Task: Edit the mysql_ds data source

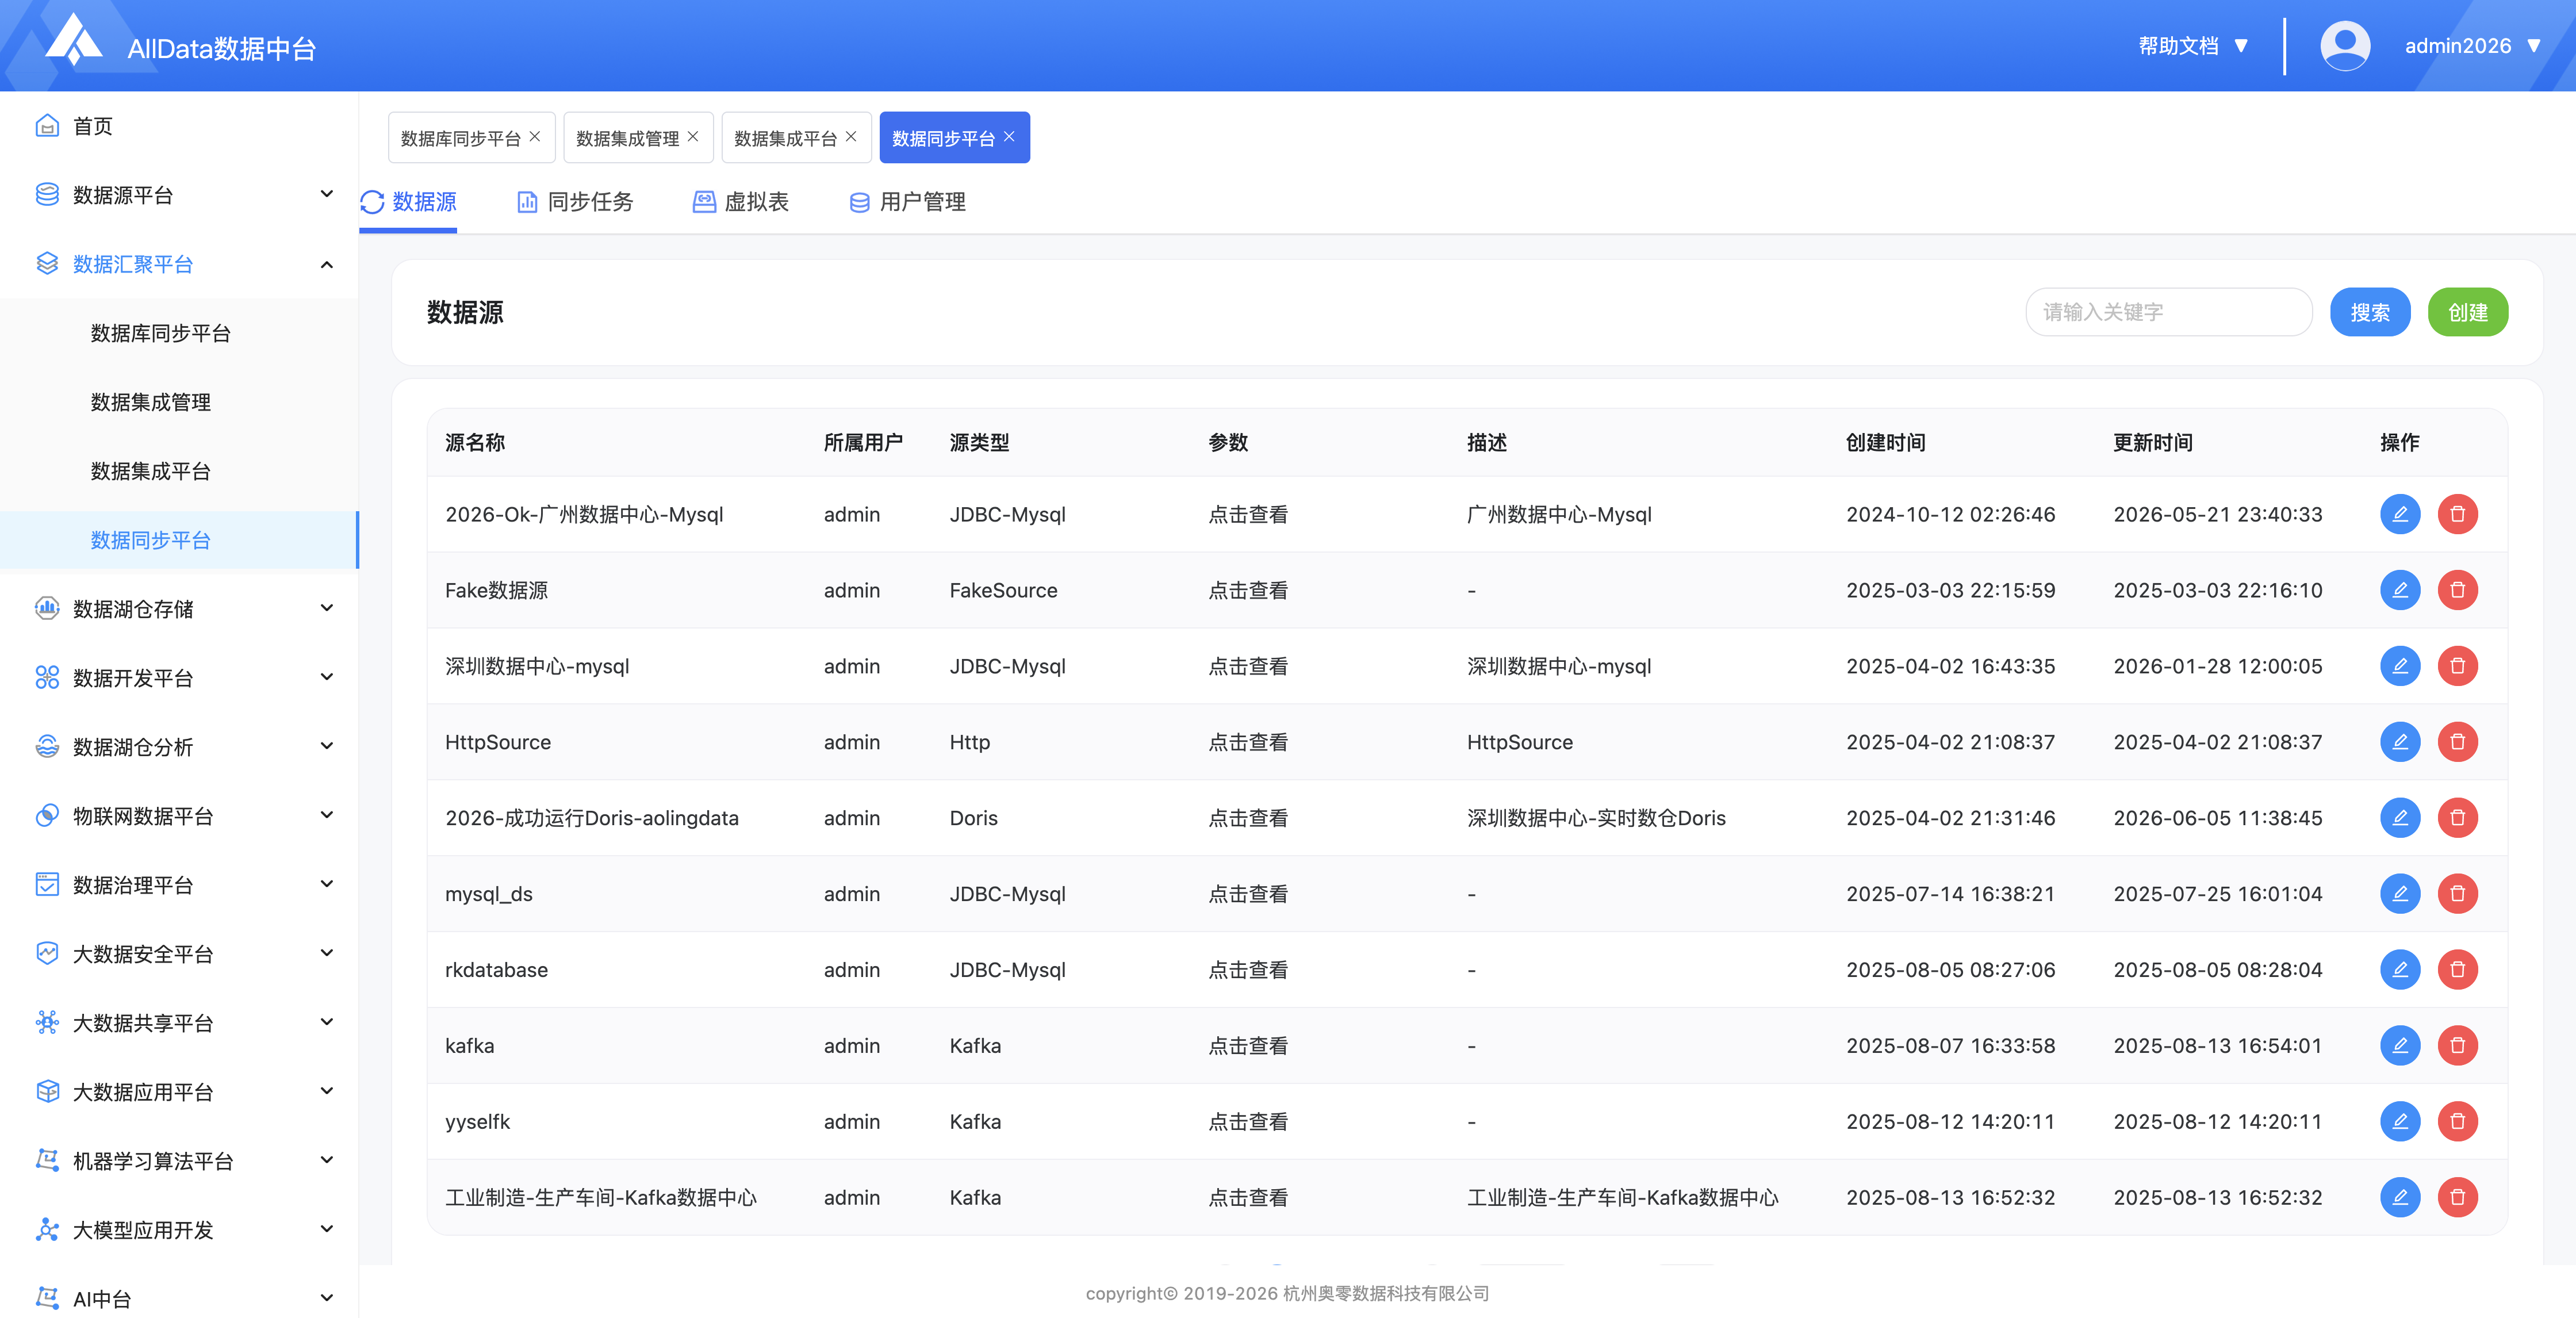Action: coord(2399,894)
